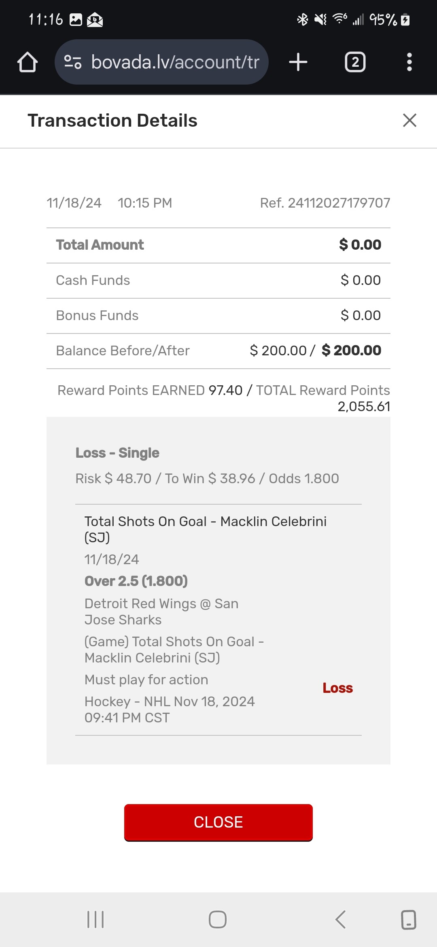
Task: Open site info icon in address bar
Action: click(x=73, y=62)
